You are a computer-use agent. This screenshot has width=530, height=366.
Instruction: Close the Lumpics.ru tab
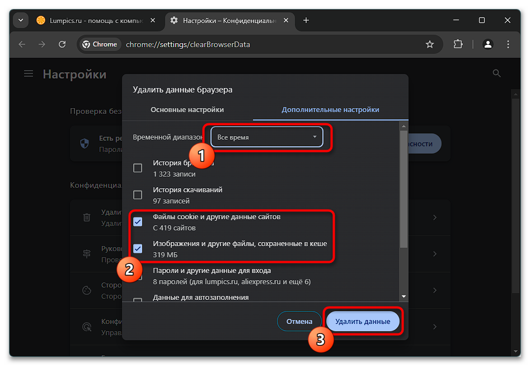(x=153, y=20)
